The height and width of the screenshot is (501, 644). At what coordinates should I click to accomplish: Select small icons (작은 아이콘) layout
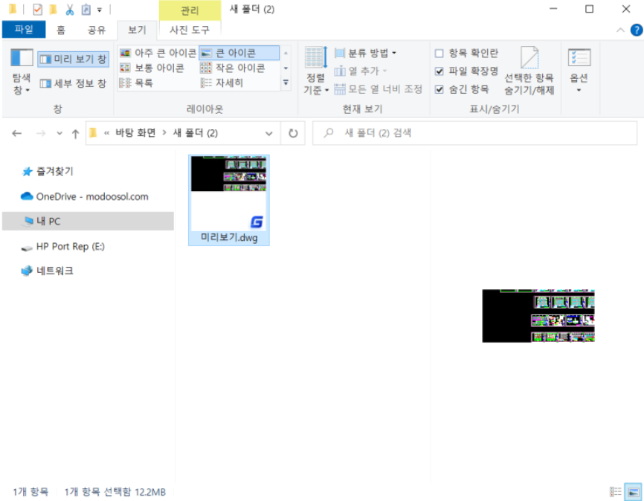pos(234,68)
